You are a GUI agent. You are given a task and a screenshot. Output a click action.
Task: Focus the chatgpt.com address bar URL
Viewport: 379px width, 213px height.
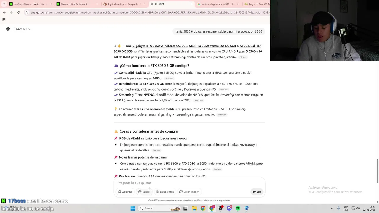point(150,12)
